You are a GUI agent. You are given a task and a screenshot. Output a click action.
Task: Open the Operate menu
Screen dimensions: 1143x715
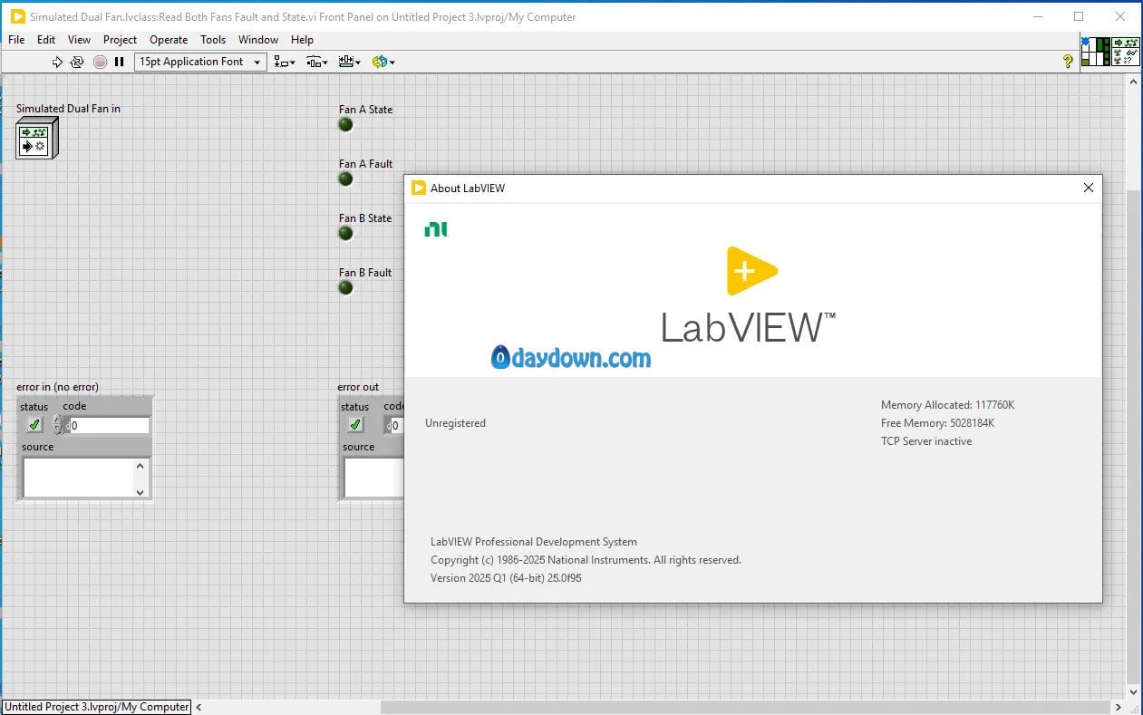point(169,40)
